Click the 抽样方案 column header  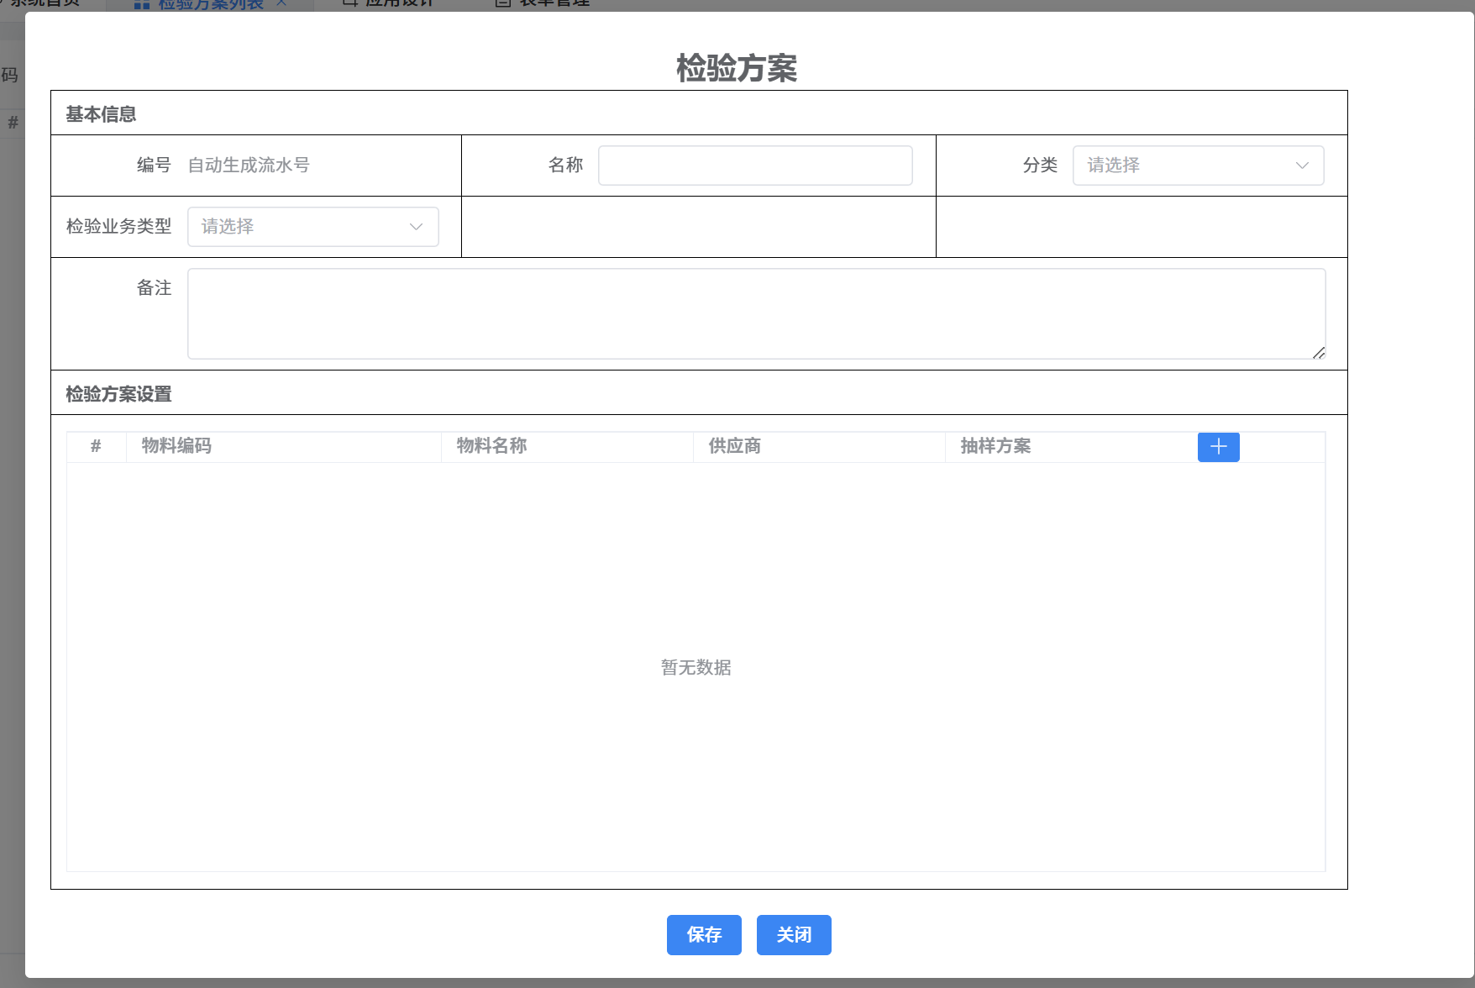point(995,446)
